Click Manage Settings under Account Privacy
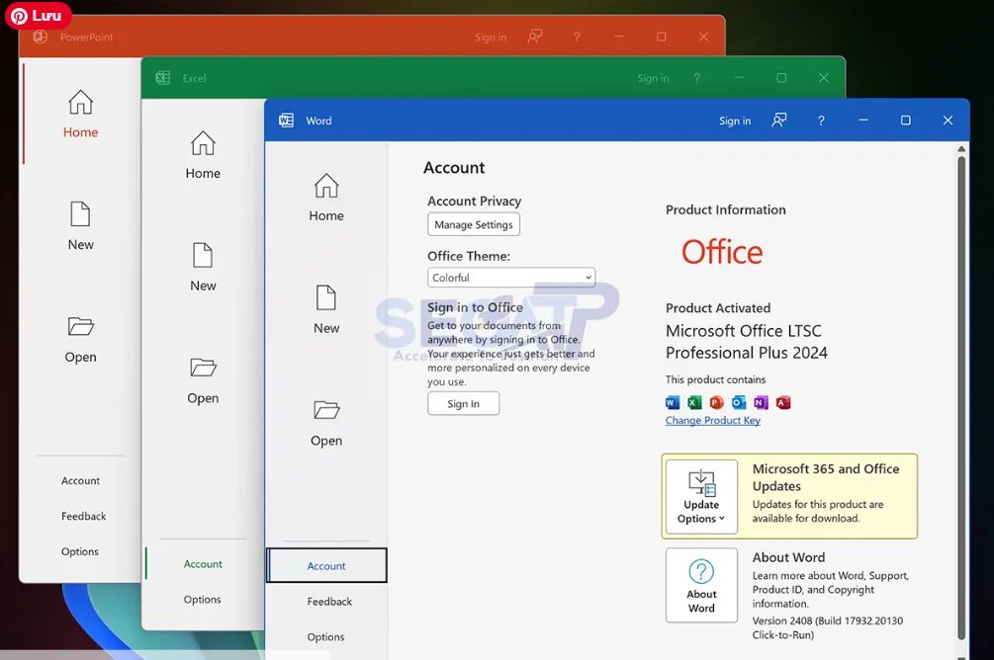This screenshot has width=994, height=660. (473, 224)
